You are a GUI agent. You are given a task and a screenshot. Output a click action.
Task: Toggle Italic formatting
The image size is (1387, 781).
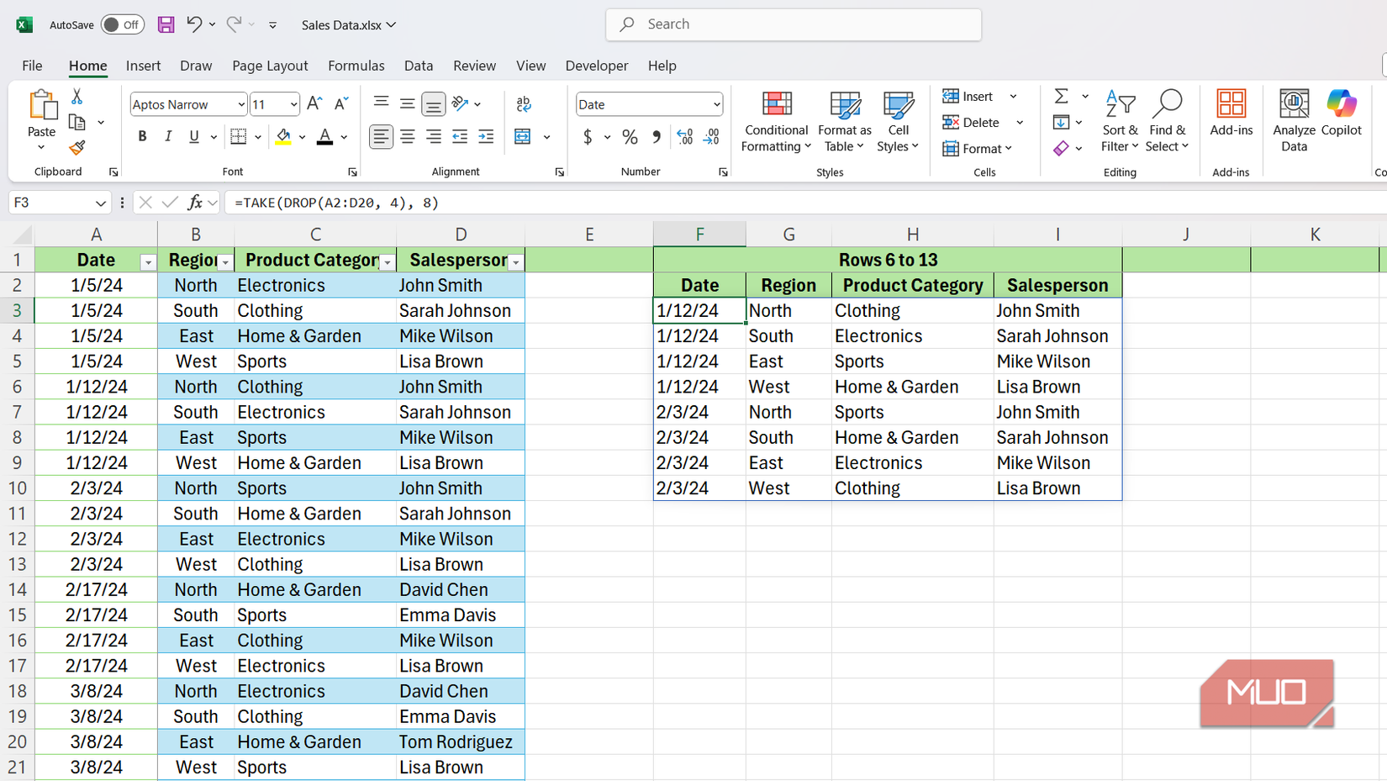(168, 137)
